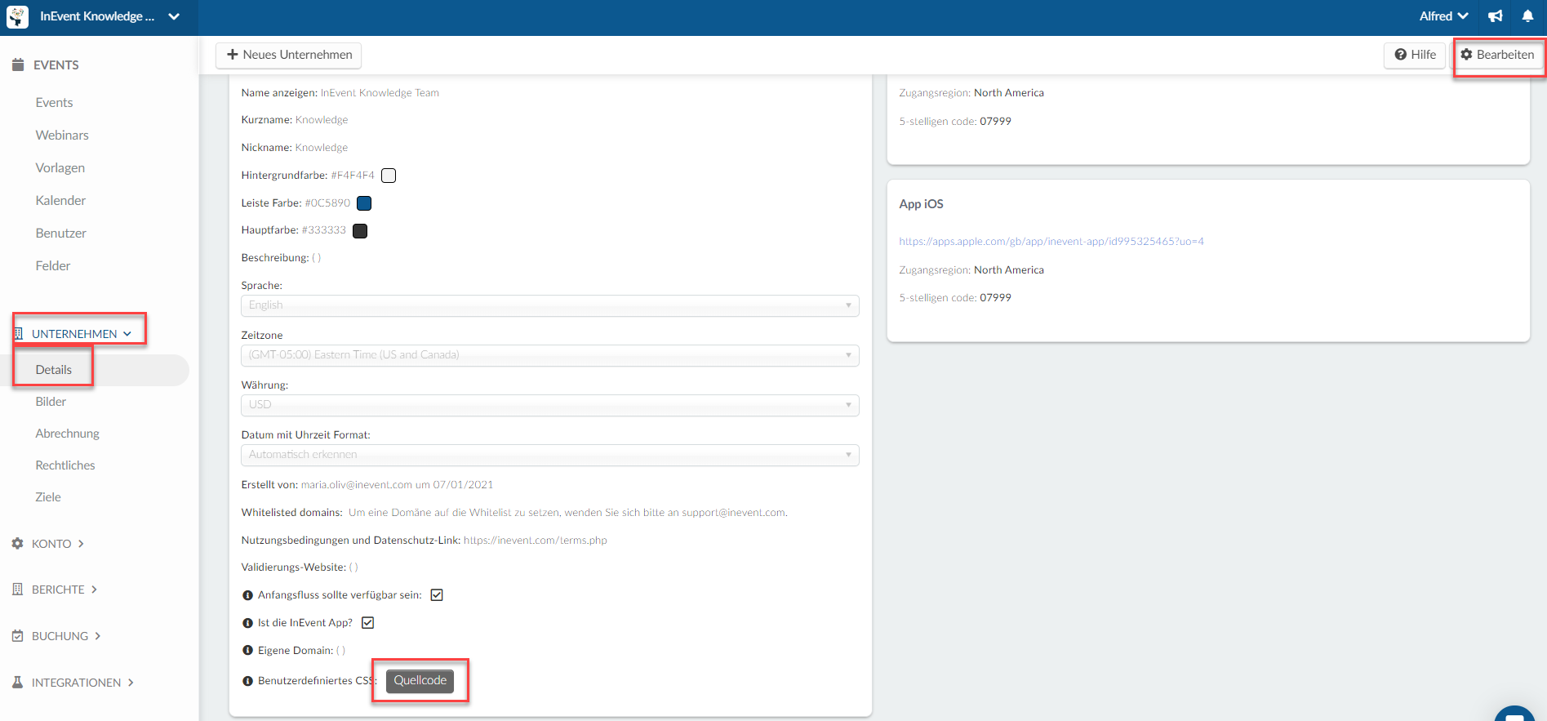1547x721 pixels.
Task: Click the Unternehmen building icon
Action: pos(18,333)
